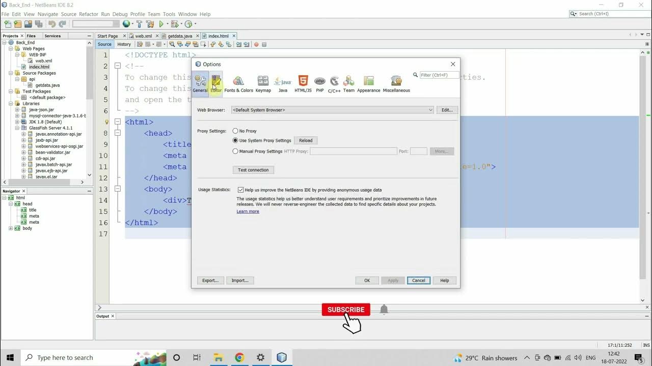The height and width of the screenshot is (366, 652).
Task: Open the Editor options category
Action: [216, 84]
